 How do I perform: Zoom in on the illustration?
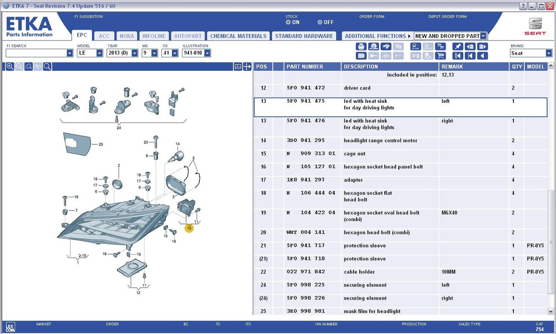(10, 66)
